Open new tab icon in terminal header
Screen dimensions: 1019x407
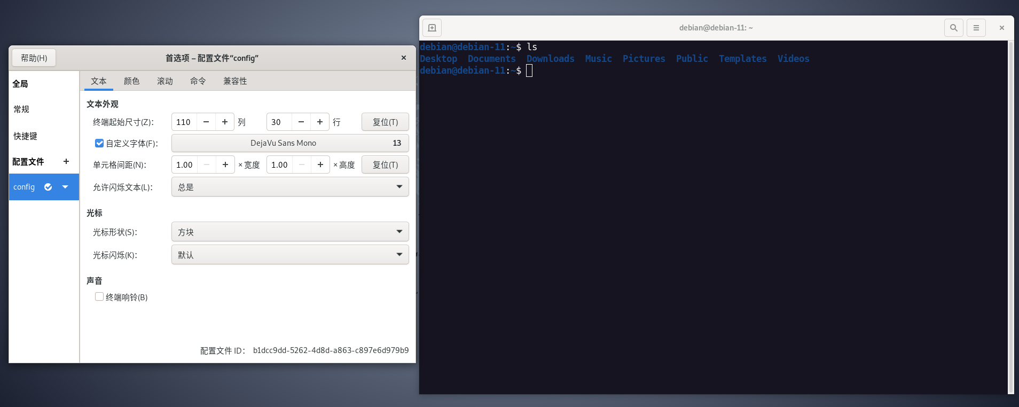coord(432,28)
